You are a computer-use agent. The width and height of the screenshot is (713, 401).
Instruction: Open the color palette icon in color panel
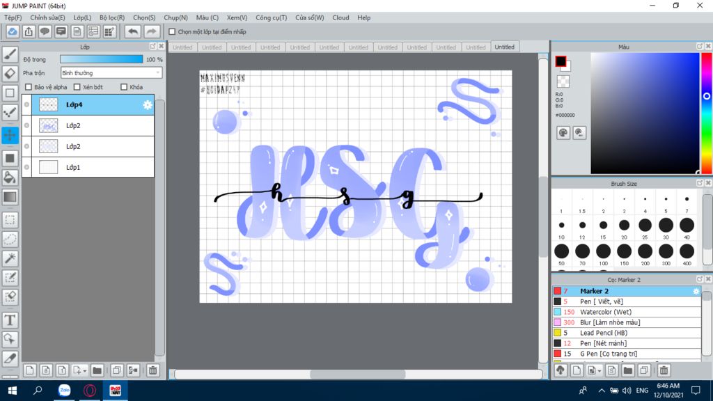(x=563, y=133)
